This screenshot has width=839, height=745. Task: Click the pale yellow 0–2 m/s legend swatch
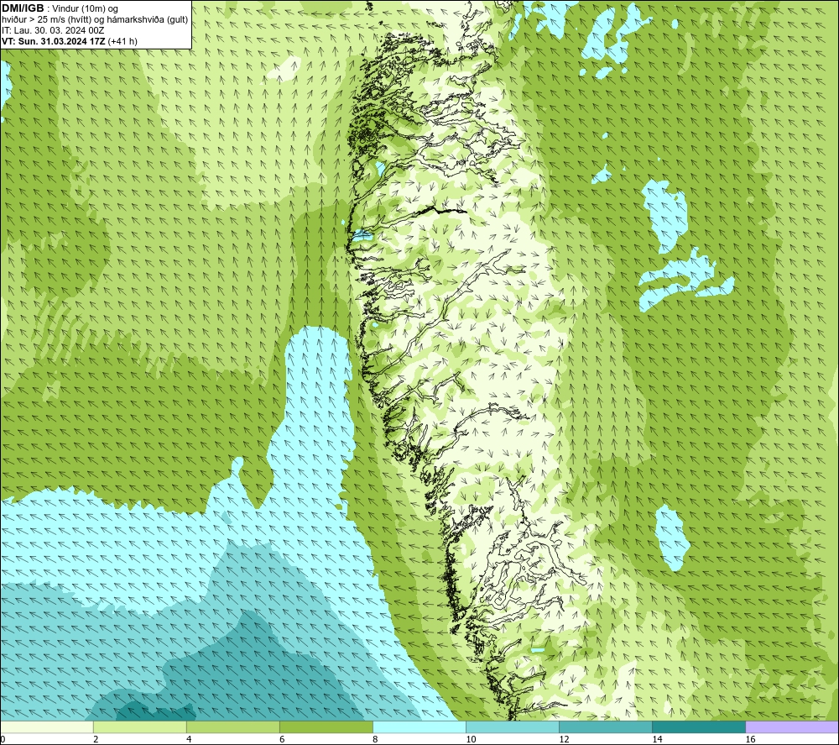coord(47,727)
